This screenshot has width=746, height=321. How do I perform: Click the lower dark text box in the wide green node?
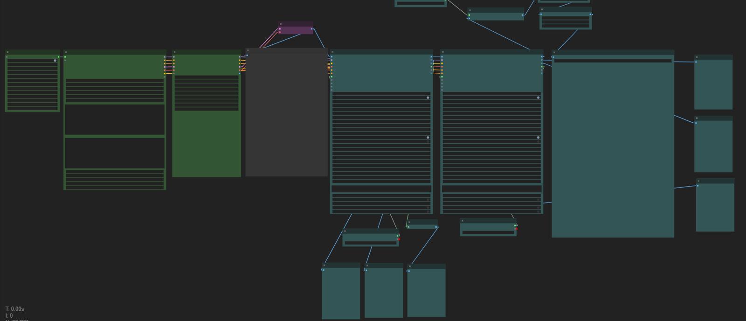click(115, 153)
